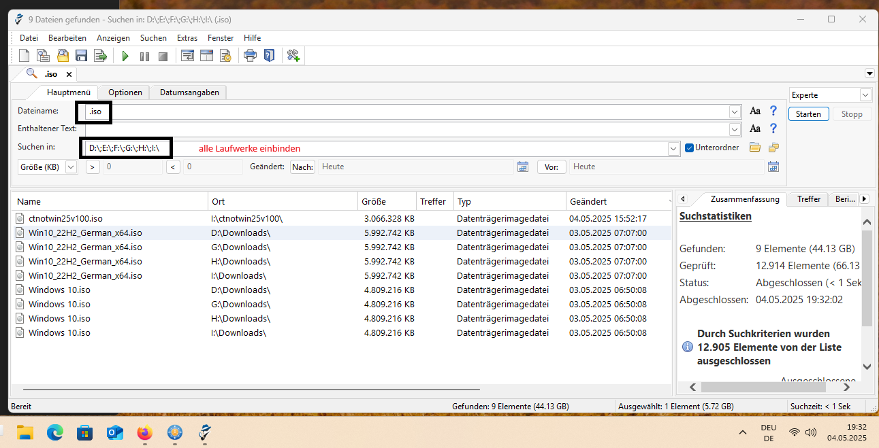Select Win10_22H2_German_x64.iso in G:\Downloads\
Image resolution: width=879 pixels, height=448 pixels.
(342, 247)
